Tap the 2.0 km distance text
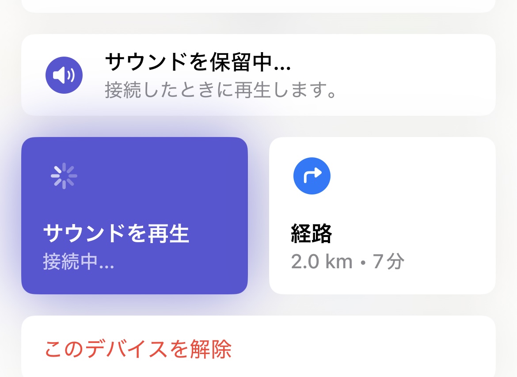Image resolution: width=517 pixels, height=377 pixels. click(x=322, y=262)
